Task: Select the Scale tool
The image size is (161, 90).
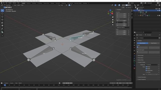Action: pyautogui.click(x=2, y=23)
